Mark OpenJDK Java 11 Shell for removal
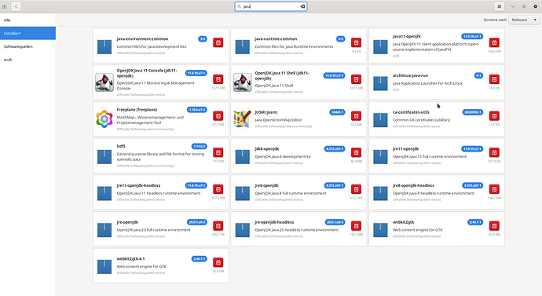The height and width of the screenshot is (296, 542). (356, 79)
